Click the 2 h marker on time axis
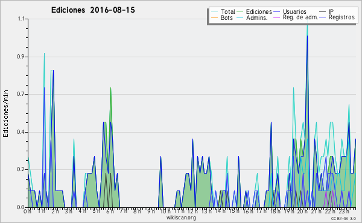362x223 pixels. [x=56, y=212]
